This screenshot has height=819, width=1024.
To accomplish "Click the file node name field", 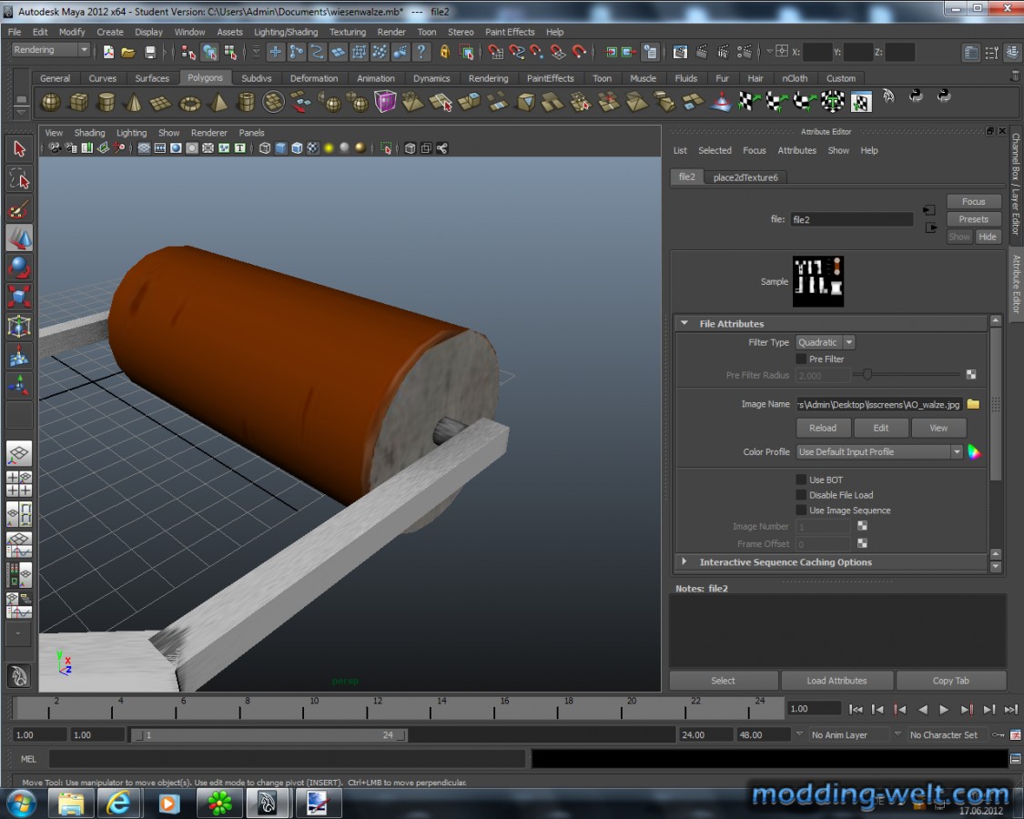I will pyautogui.click(x=851, y=219).
